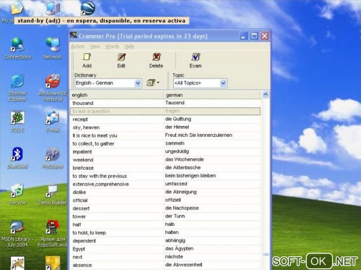Select the 'official' row
This screenshot has height=270, width=361.
click(x=165, y=200)
